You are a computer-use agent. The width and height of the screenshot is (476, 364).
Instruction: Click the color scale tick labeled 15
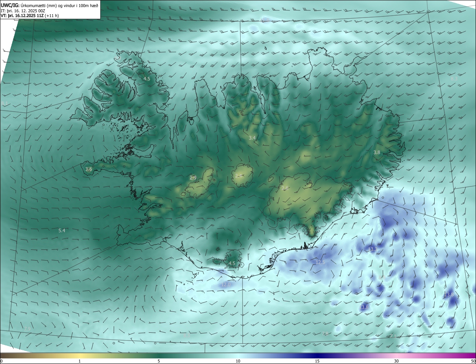pos(317,361)
